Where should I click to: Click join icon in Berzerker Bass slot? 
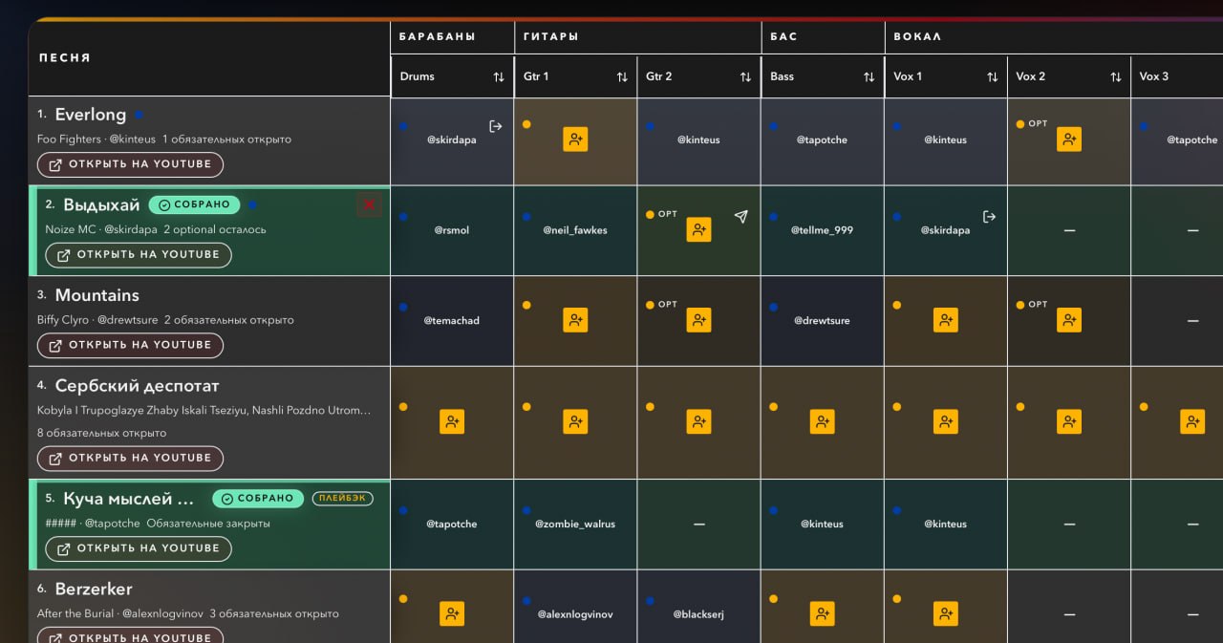[822, 613]
